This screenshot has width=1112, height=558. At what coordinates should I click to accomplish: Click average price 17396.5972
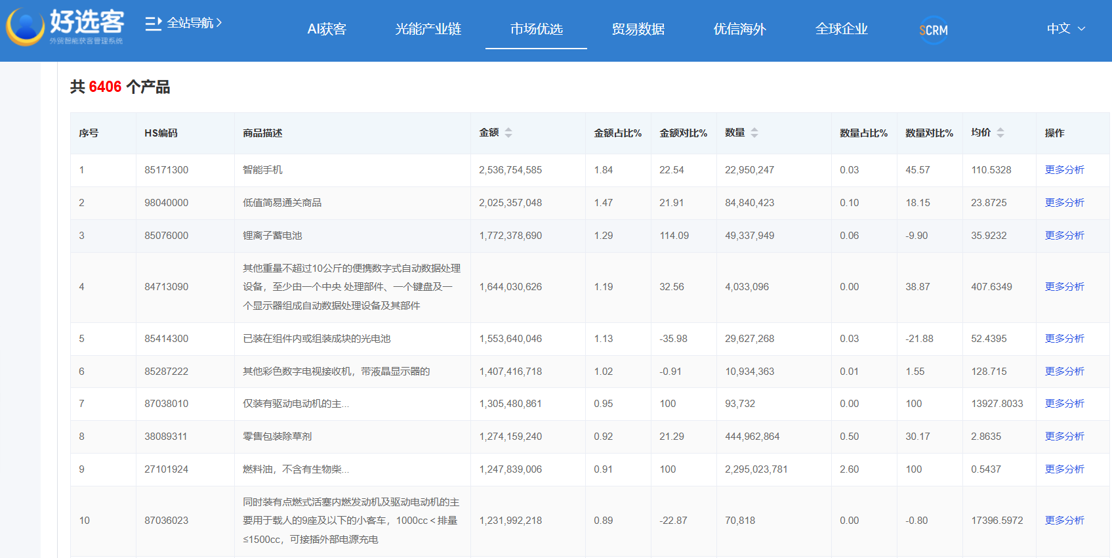tap(997, 521)
